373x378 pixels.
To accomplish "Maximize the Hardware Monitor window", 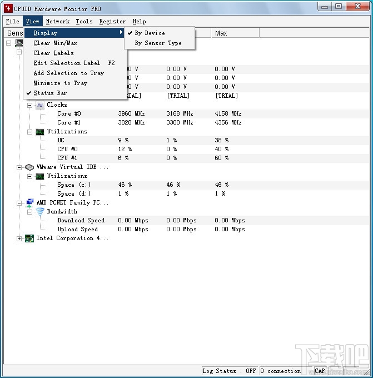I will [x=339, y=7].
